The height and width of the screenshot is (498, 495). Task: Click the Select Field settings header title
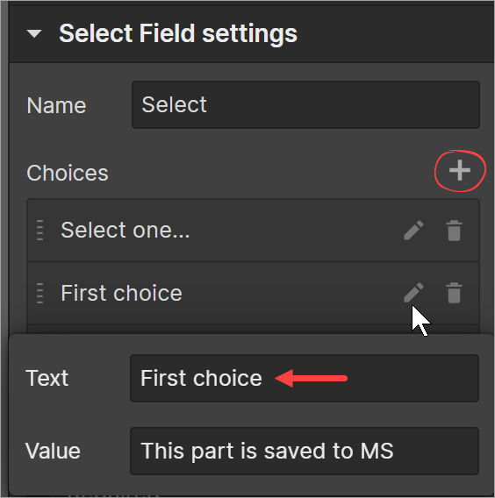[178, 33]
